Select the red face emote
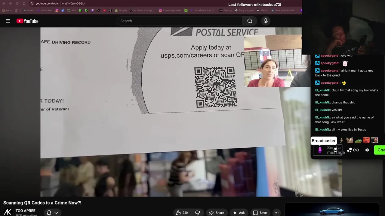Screen dimensions: 385x216 pos(366,140)
